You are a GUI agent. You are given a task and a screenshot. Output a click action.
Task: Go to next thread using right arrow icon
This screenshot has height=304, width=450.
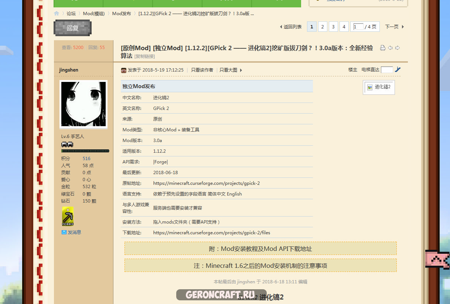(x=398, y=48)
